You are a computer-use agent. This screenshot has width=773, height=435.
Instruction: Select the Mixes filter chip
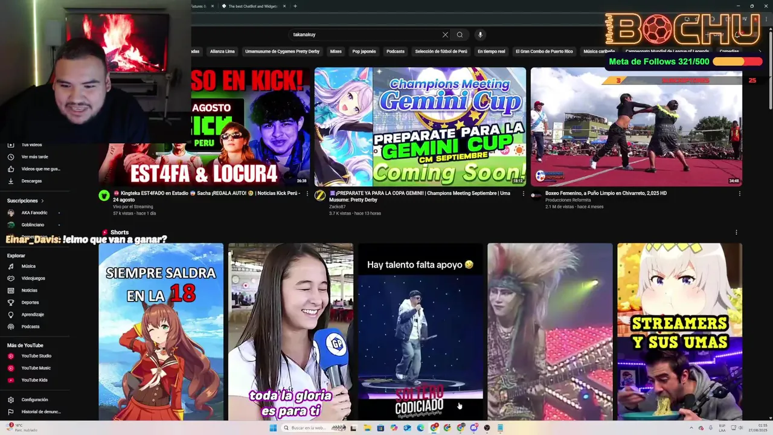[x=336, y=51]
